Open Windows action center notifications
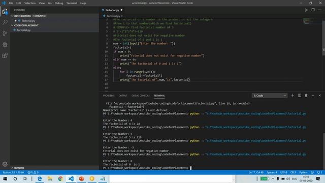This screenshot has height=183, width=325. (x=318, y=179)
